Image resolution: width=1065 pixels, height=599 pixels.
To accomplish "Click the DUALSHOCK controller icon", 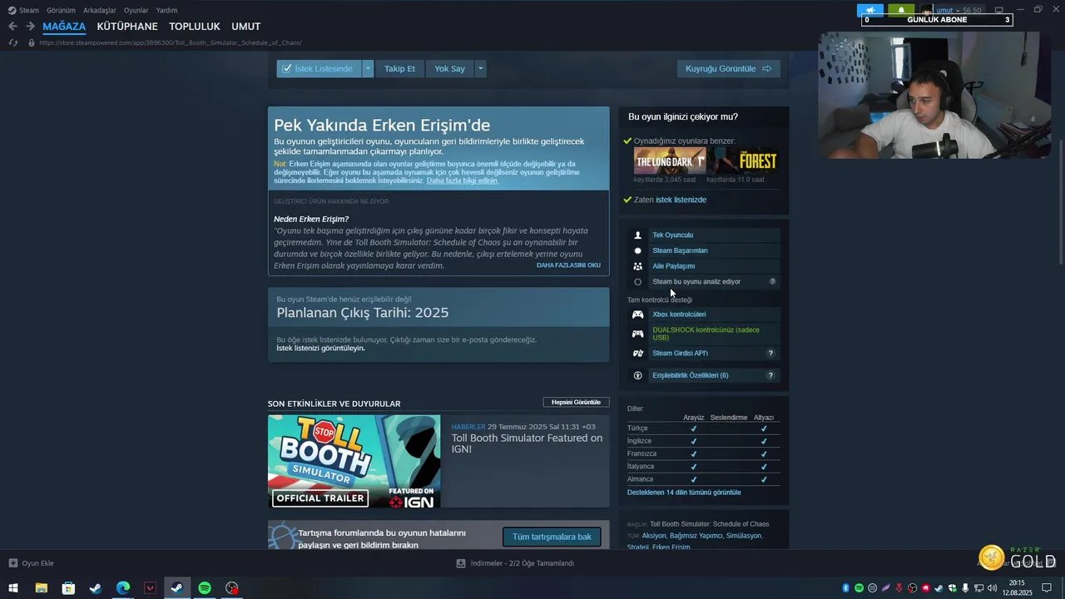I will (638, 334).
